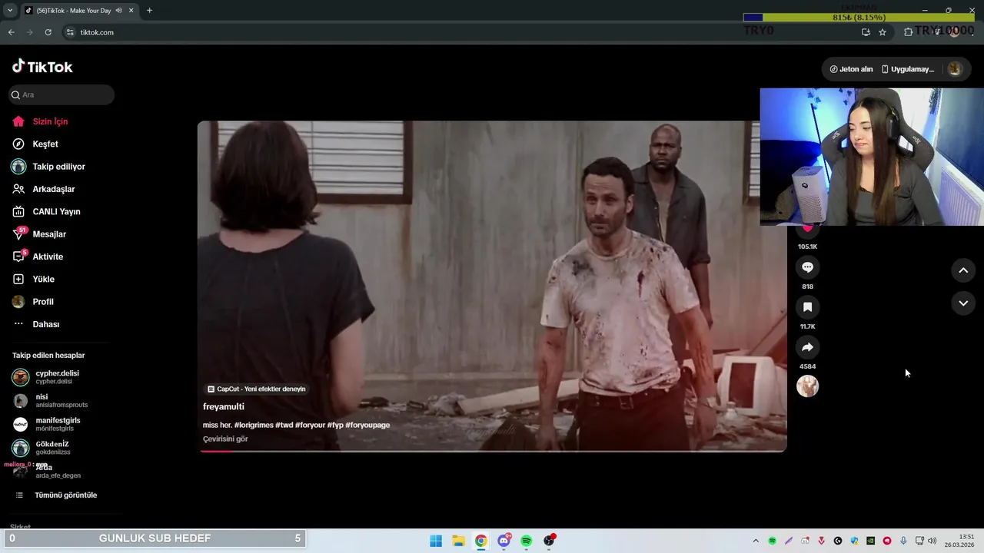Click the #twd hashtag
Screen dimensions: 984x553
284,425
